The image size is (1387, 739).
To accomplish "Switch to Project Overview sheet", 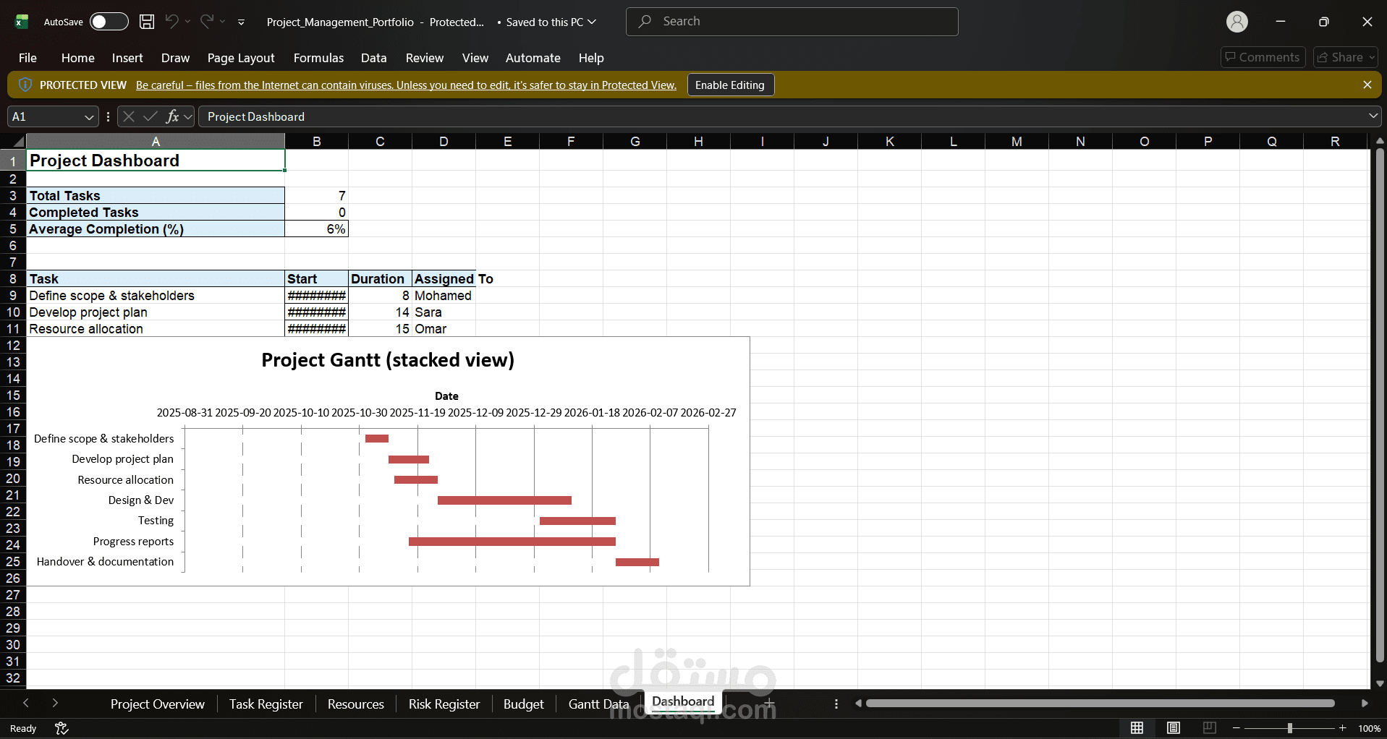I will (x=157, y=704).
